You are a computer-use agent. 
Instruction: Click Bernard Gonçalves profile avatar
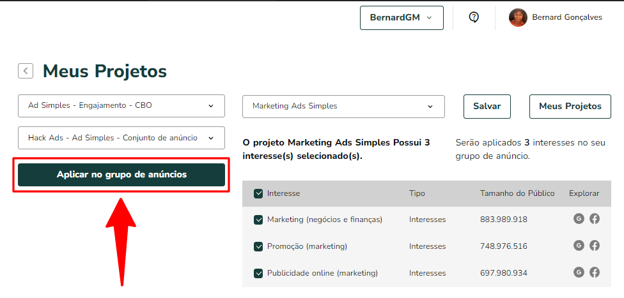[518, 17]
